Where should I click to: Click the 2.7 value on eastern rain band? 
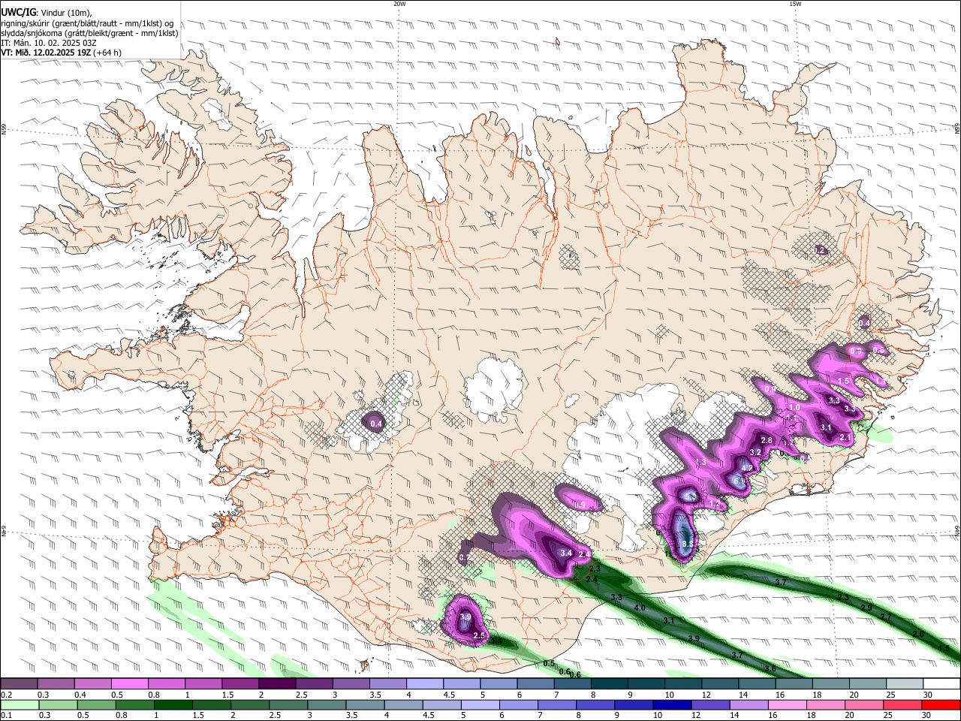click(885, 617)
